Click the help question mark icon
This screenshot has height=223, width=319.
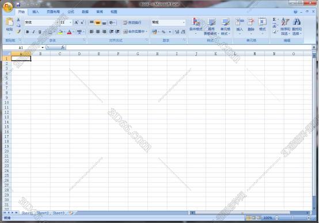(295, 12)
